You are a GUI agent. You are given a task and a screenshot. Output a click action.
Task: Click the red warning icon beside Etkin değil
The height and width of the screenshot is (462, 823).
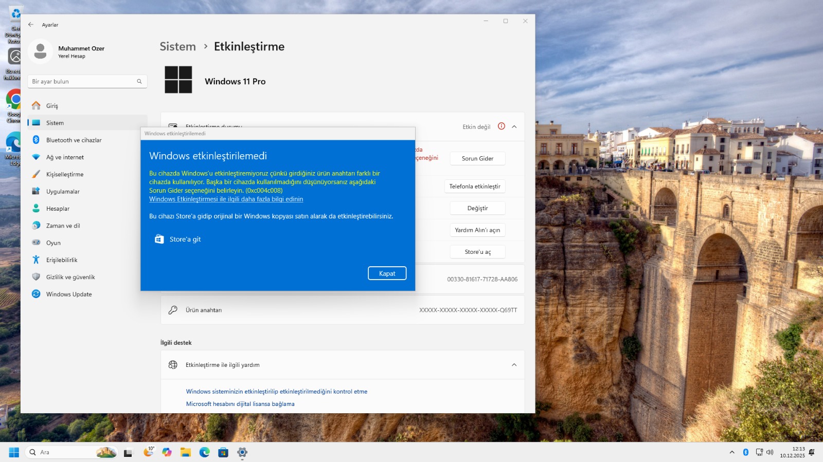pos(502,126)
